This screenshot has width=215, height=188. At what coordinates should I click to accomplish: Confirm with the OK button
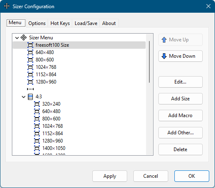tap(192, 176)
